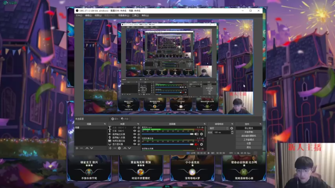Open source 滤镜 filters button
Viewport: 335px width, 188px height.
point(125,119)
